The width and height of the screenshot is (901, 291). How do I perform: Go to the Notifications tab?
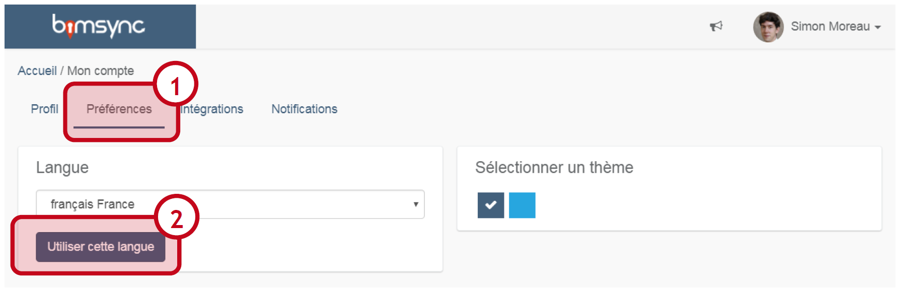click(x=304, y=109)
